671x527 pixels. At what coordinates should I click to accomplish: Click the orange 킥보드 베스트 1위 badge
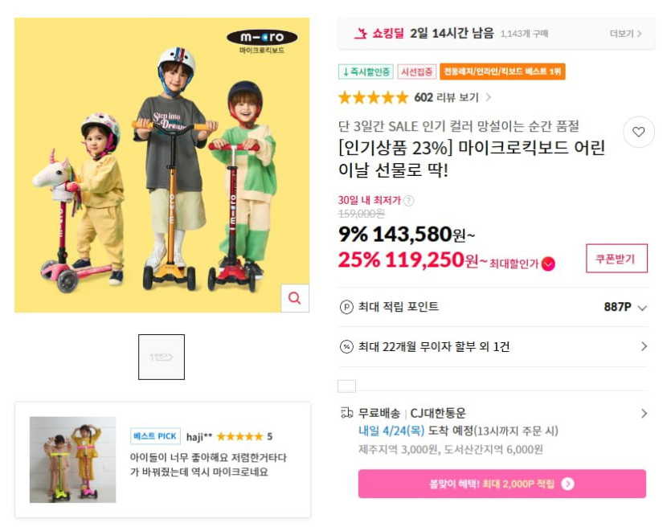coord(502,72)
